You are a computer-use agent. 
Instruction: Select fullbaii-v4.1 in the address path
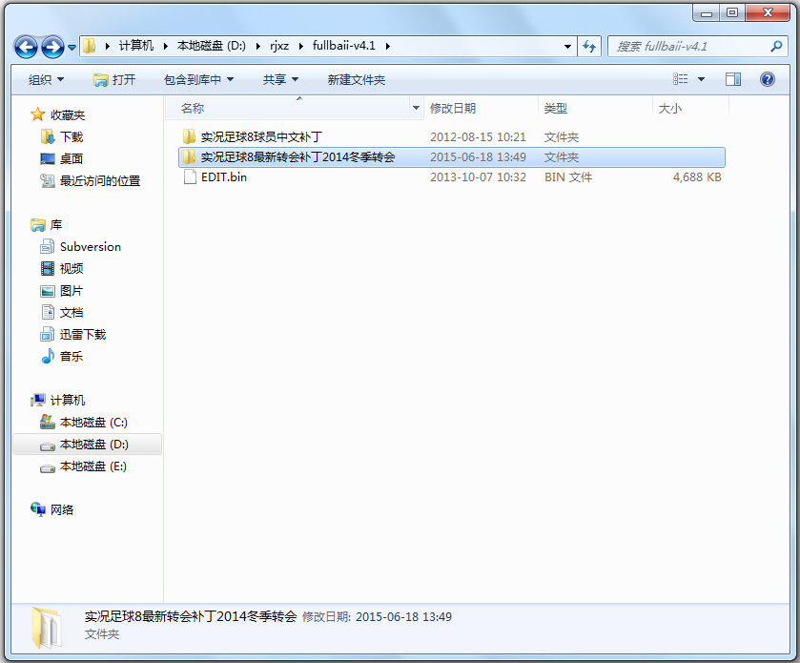pyautogui.click(x=344, y=46)
